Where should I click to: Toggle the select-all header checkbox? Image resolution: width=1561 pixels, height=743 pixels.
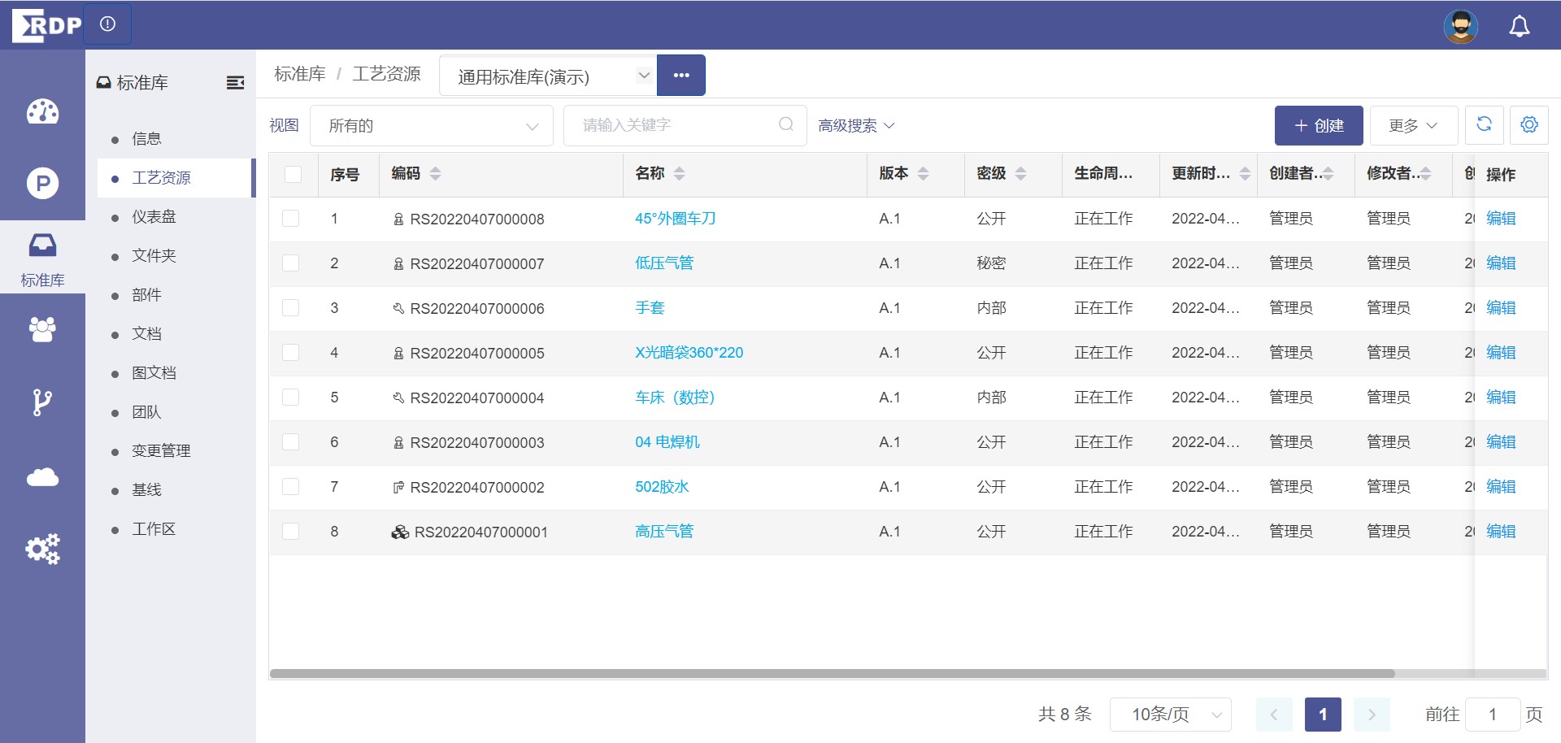(294, 174)
